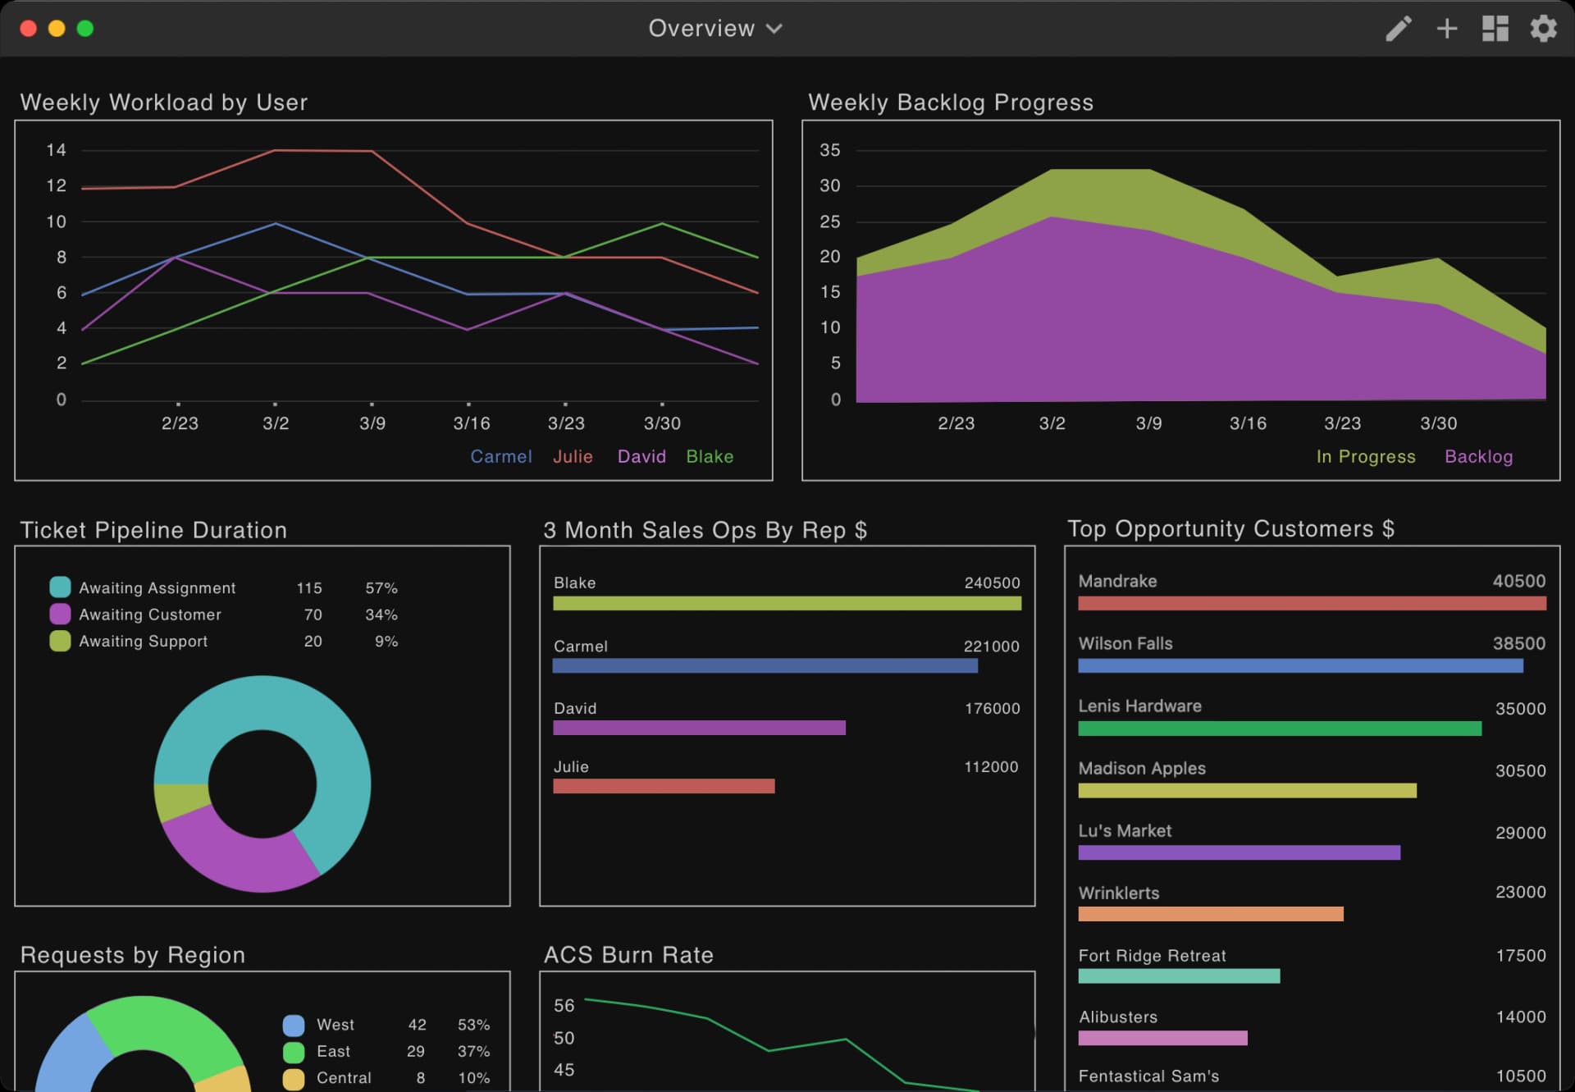Click East region green swatch

click(x=294, y=1052)
